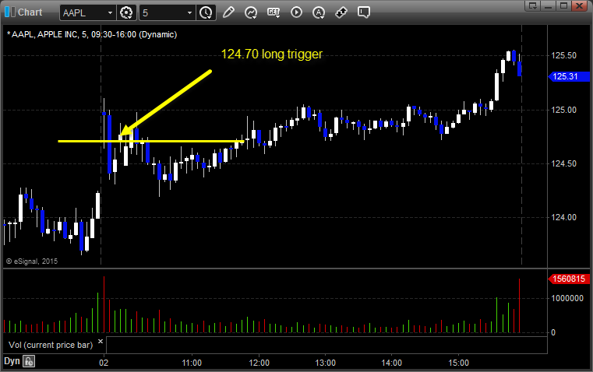
Task: Click the blue chart window indicator icon
Action: point(10,12)
